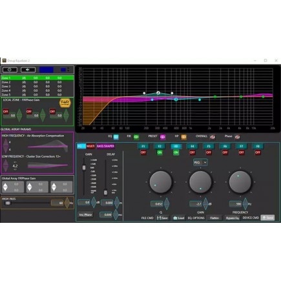Select cyan EQ node 3 on graph
Viewport: 281px width, 281px height.
(176, 99)
